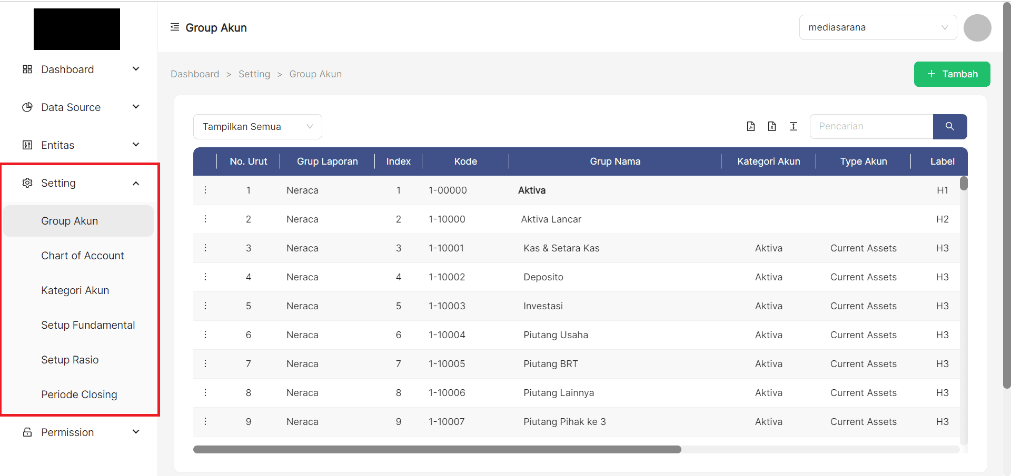
Task: Open Chart of Account menu item
Action: [x=83, y=256]
